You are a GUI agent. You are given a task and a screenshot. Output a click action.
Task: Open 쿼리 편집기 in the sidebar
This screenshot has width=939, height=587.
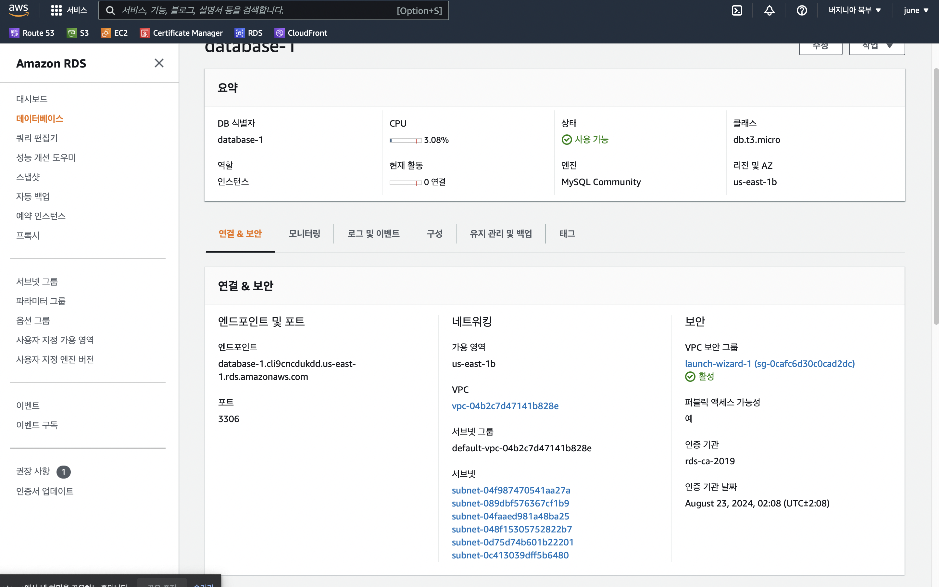point(37,138)
